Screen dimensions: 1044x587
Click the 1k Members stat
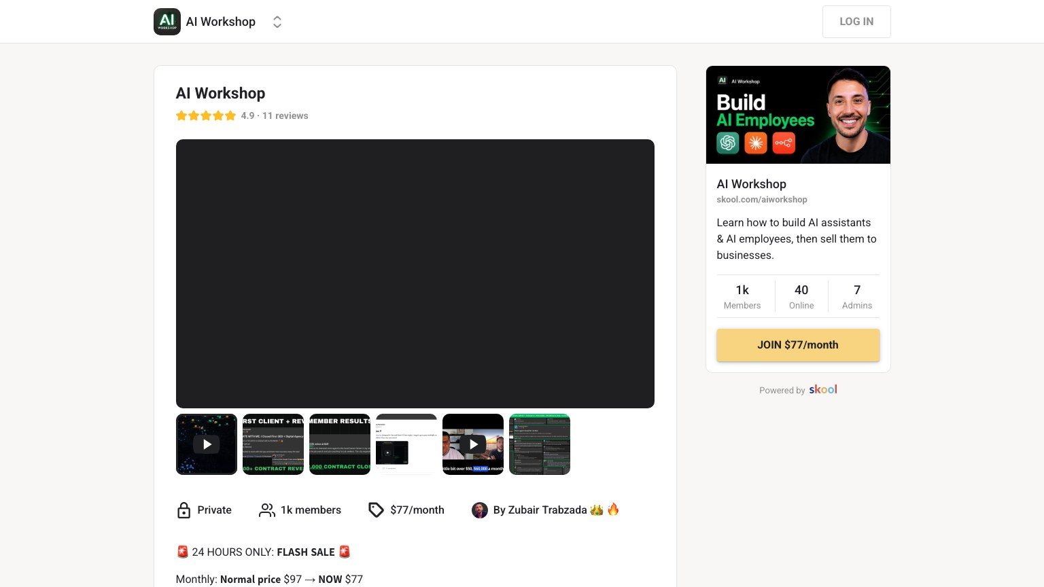[x=742, y=296]
